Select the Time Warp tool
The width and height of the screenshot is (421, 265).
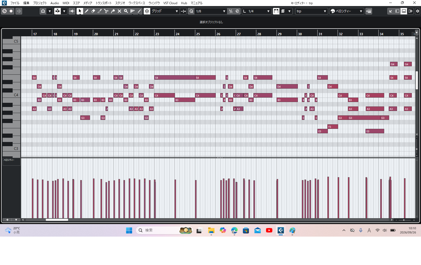132,11
